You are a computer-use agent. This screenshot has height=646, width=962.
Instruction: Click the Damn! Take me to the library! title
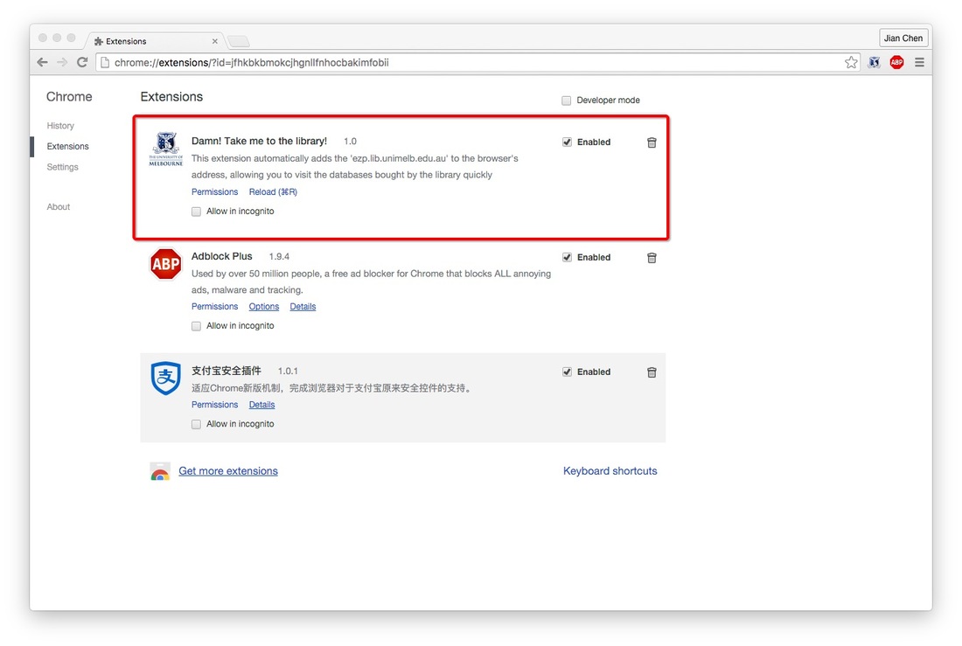[x=259, y=141]
